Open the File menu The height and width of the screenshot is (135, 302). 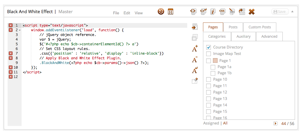(116, 13)
